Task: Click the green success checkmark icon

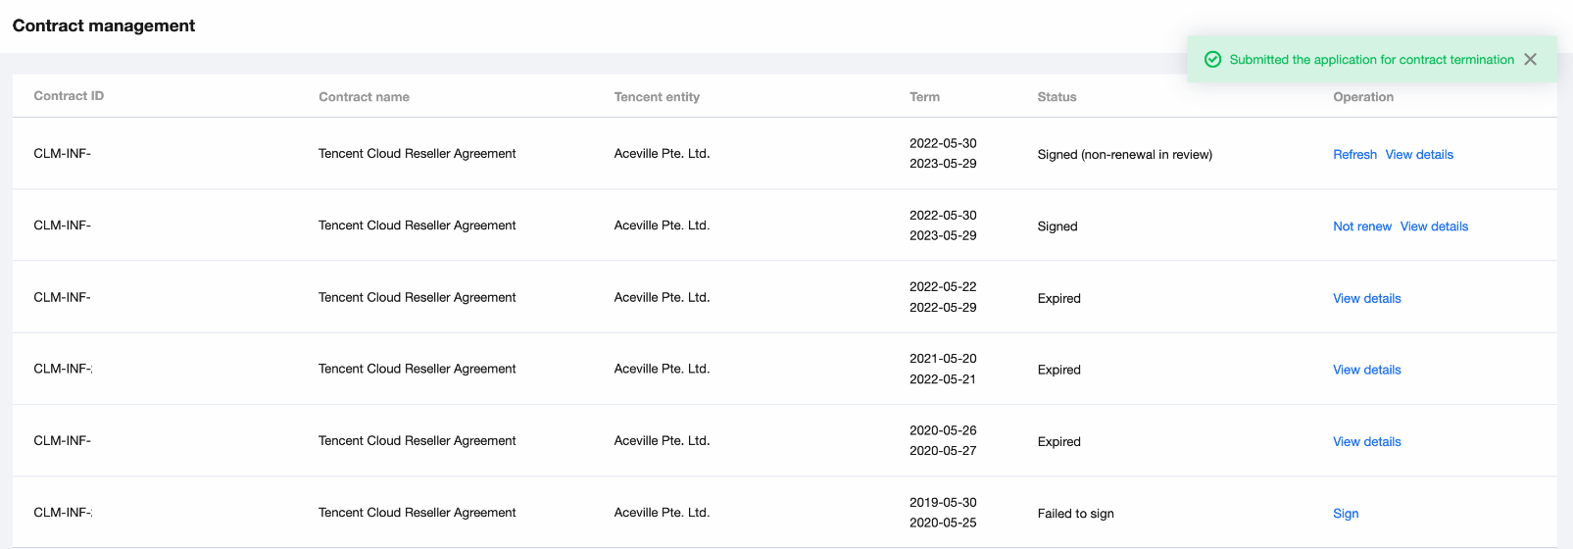Action: tap(1212, 60)
